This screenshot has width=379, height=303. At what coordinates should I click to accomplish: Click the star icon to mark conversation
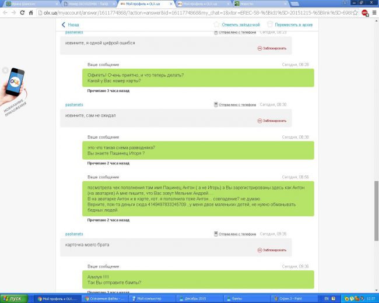[x=216, y=24]
